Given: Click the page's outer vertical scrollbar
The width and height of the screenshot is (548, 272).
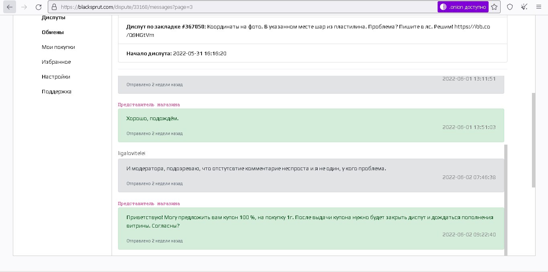Looking at the screenshot, I should tap(534, 140).
